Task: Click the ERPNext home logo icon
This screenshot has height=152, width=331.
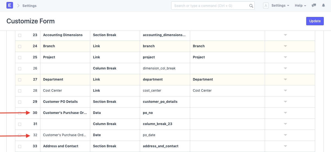Action: pyautogui.click(x=10, y=6)
